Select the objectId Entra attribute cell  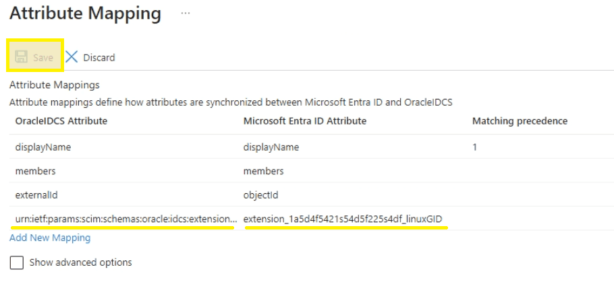tap(261, 195)
